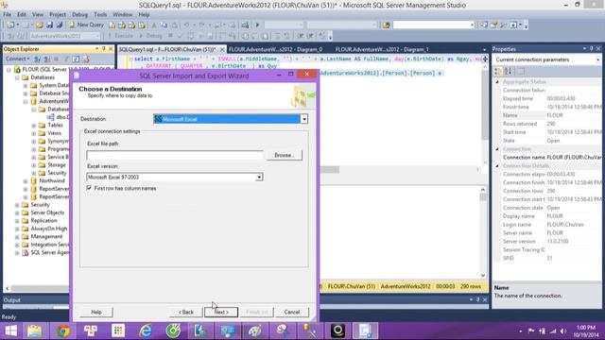605x340 pixels.
Task: Open Internet Explorer from the taskbar
Action: tap(146, 331)
